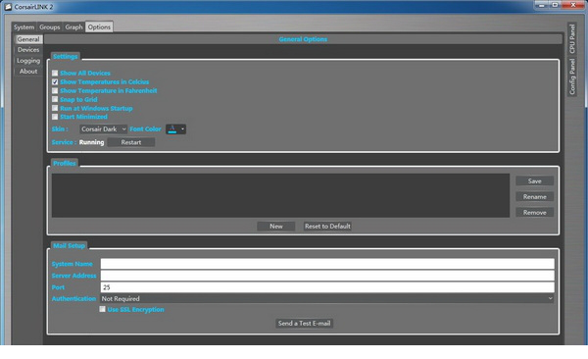
Task: Enable the Show All Devices checkbox
Action: point(55,74)
